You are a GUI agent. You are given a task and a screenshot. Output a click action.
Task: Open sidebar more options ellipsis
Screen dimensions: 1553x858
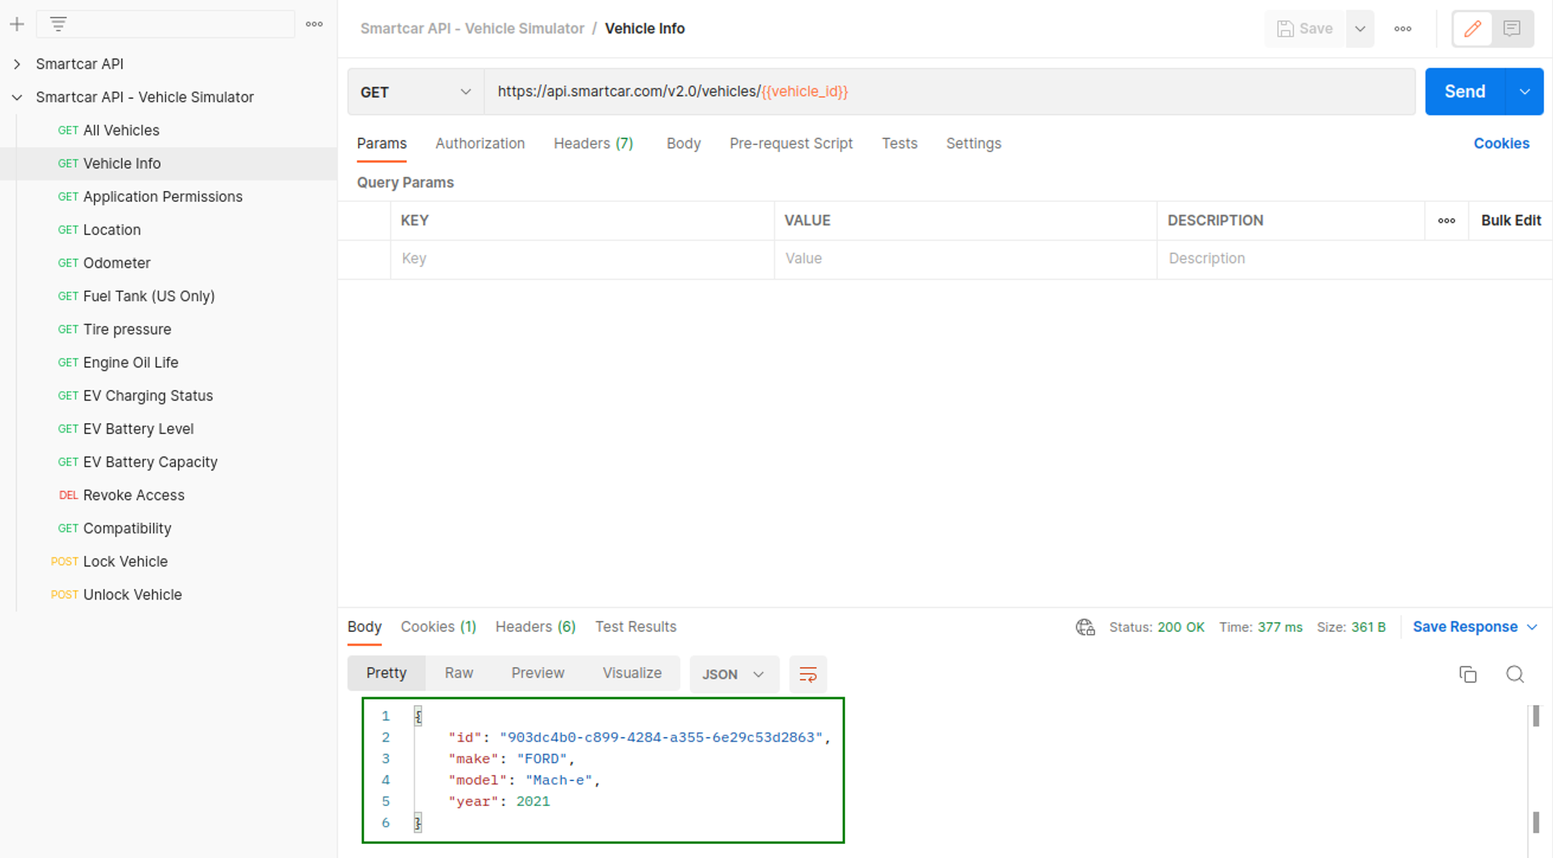pos(314,24)
